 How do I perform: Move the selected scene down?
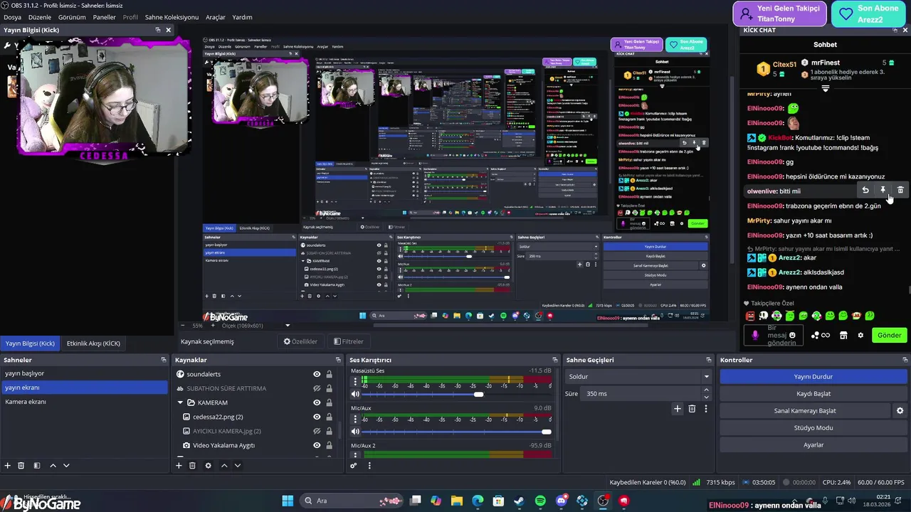coord(66,465)
